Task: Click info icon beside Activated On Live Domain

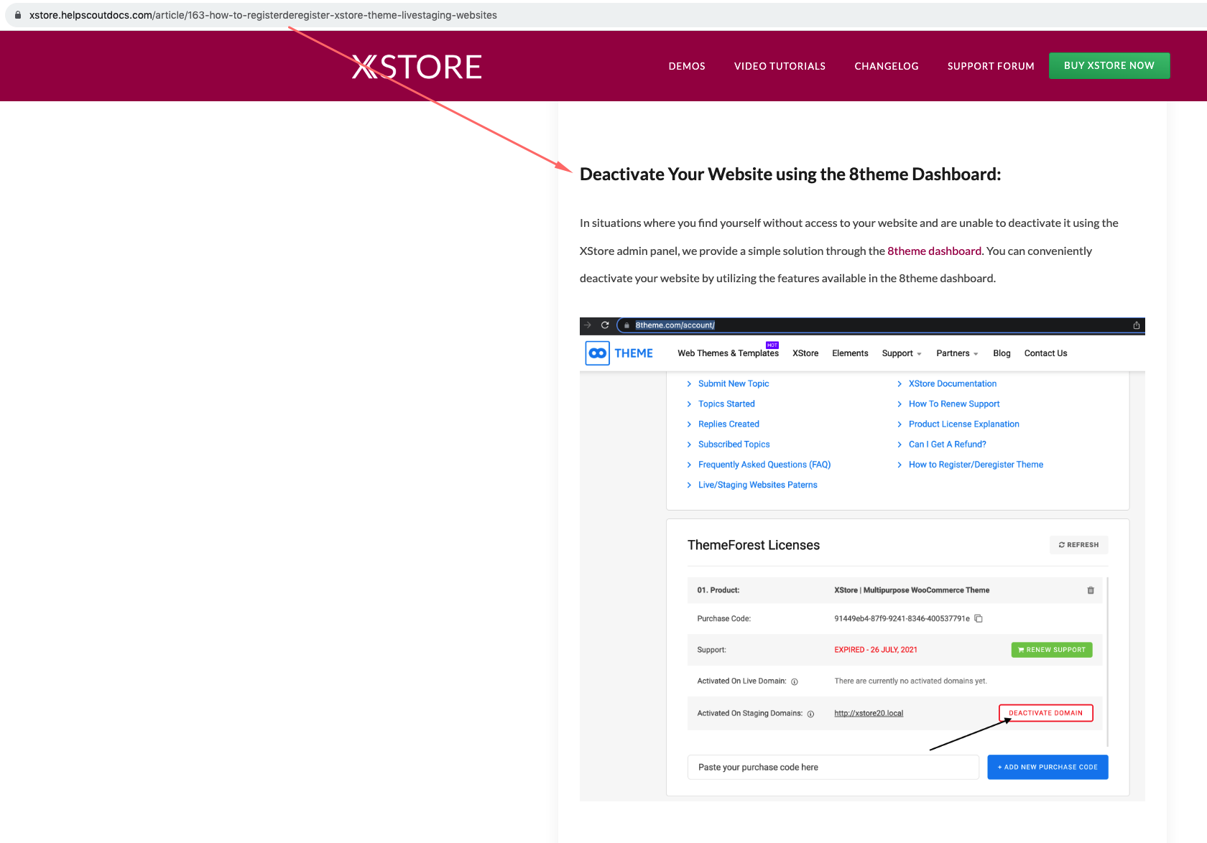Action: pos(795,681)
